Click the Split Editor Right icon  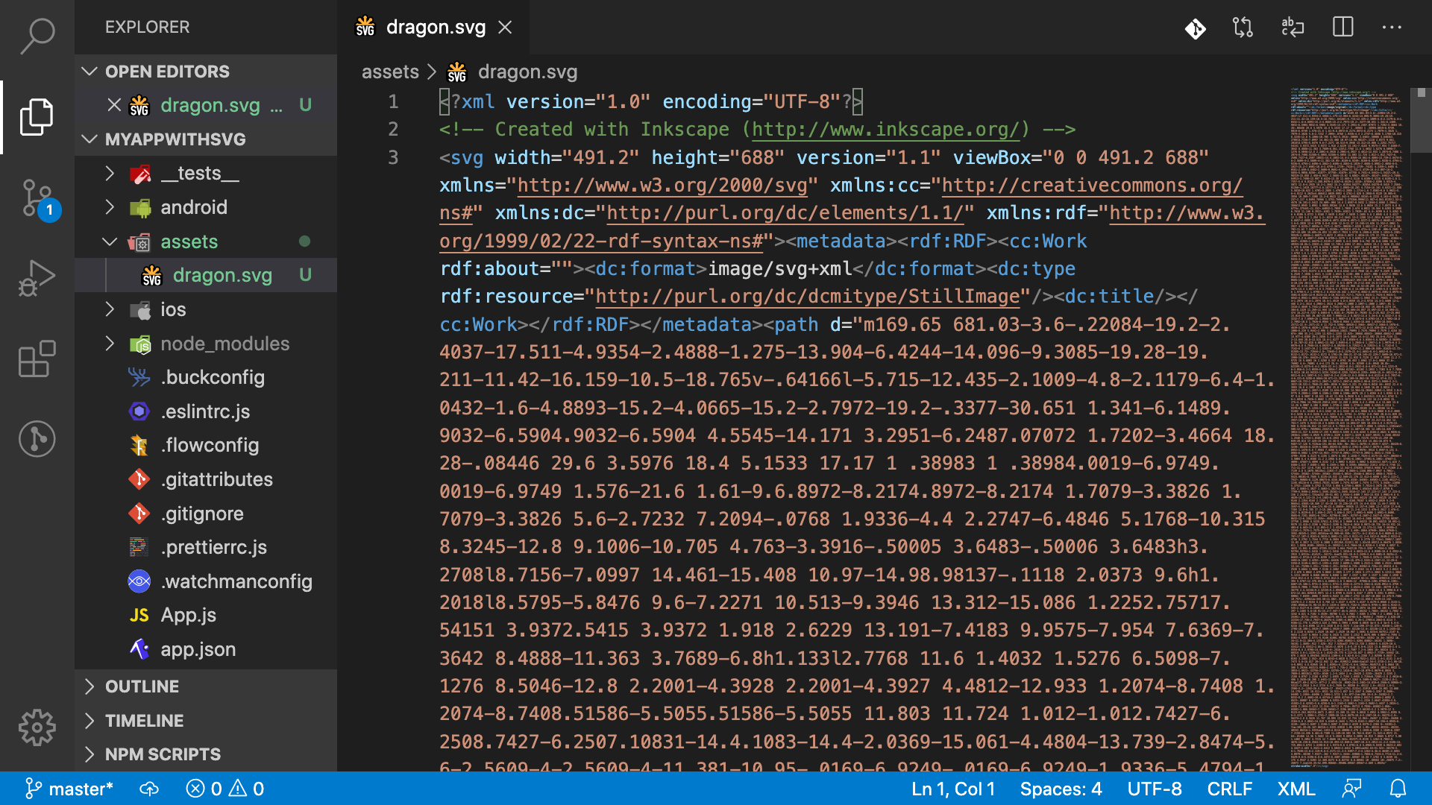click(x=1342, y=28)
